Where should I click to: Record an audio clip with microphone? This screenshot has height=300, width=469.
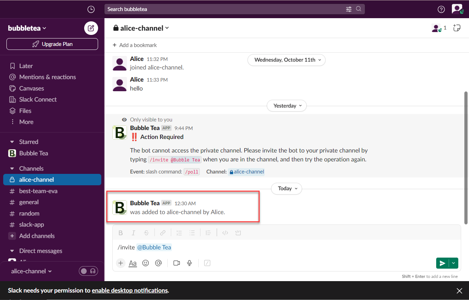(x=189, y=263)
